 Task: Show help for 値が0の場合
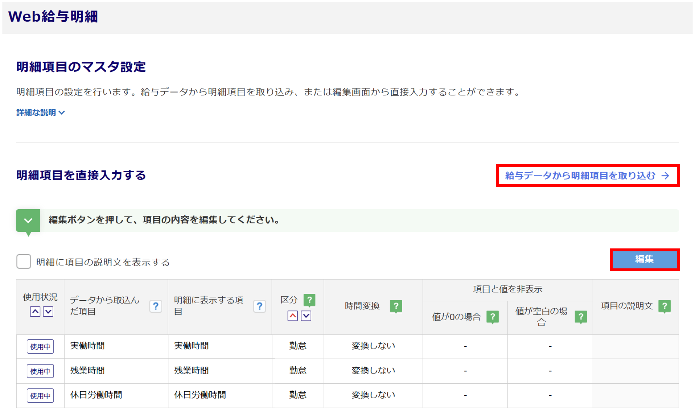(x=492, y=317)
